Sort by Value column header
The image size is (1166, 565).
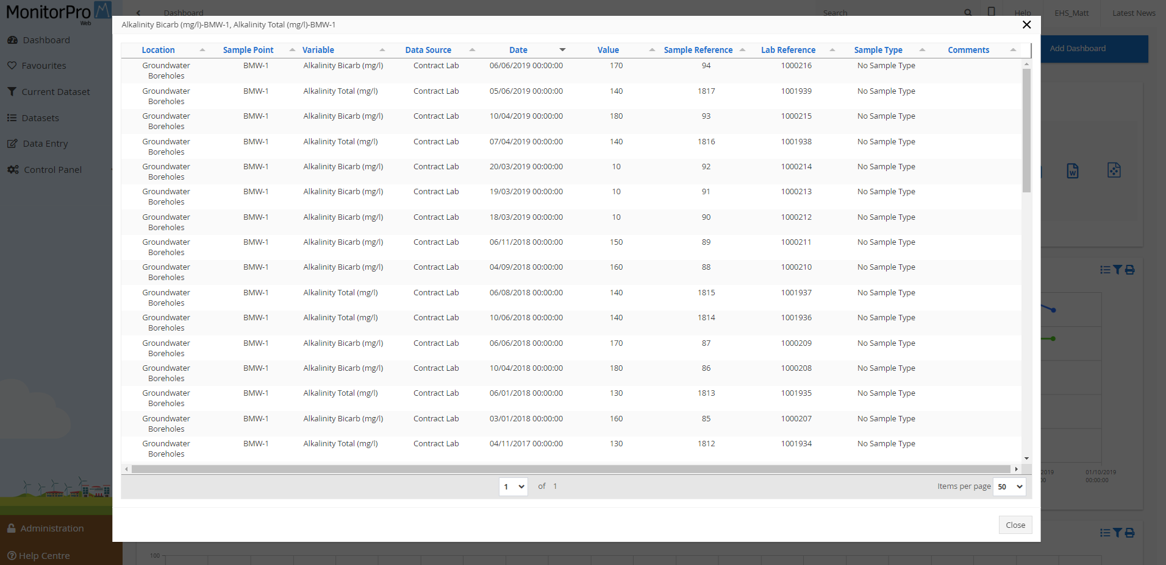[x=608, y=50]
